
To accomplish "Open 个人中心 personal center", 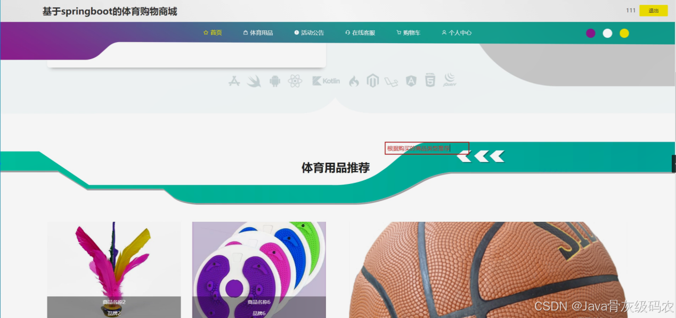I will coord(457,33).
